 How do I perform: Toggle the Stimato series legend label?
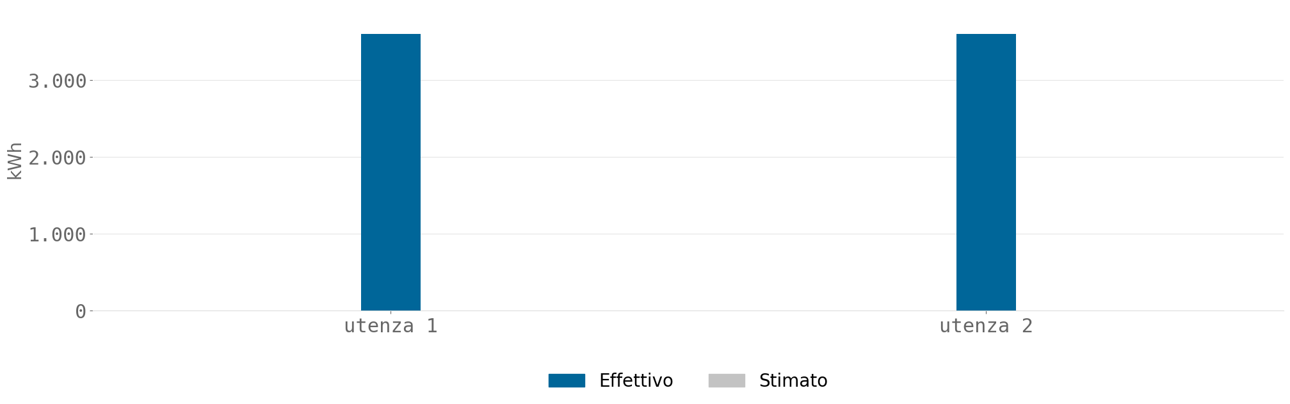(793, 381)
